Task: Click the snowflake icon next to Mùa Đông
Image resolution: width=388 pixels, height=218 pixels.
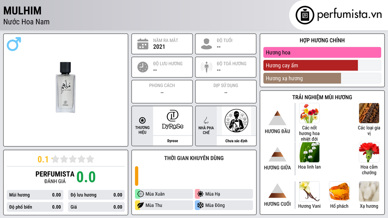Action: 200,205
